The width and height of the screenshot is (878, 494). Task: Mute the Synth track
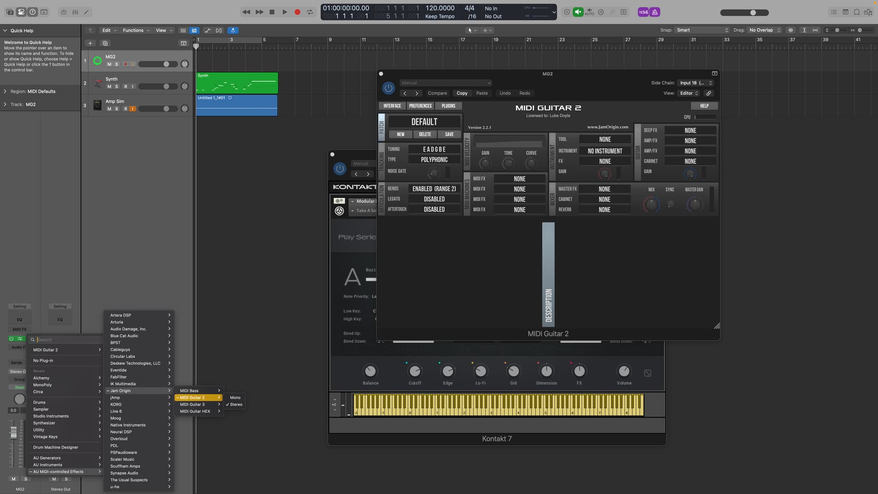pyautogui.click(x=109, y=86)
